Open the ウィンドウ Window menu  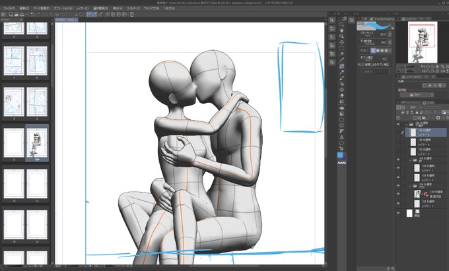[x=151, y=9]
